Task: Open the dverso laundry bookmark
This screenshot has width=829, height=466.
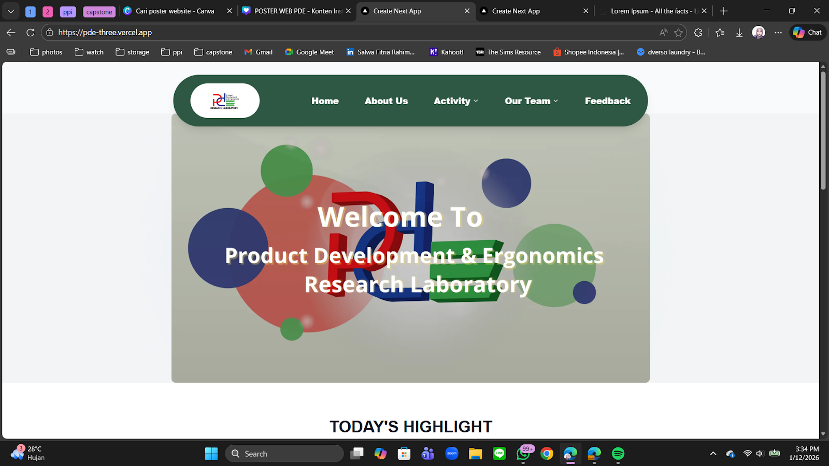Action: pyautogui.click(x=671, y=52)
